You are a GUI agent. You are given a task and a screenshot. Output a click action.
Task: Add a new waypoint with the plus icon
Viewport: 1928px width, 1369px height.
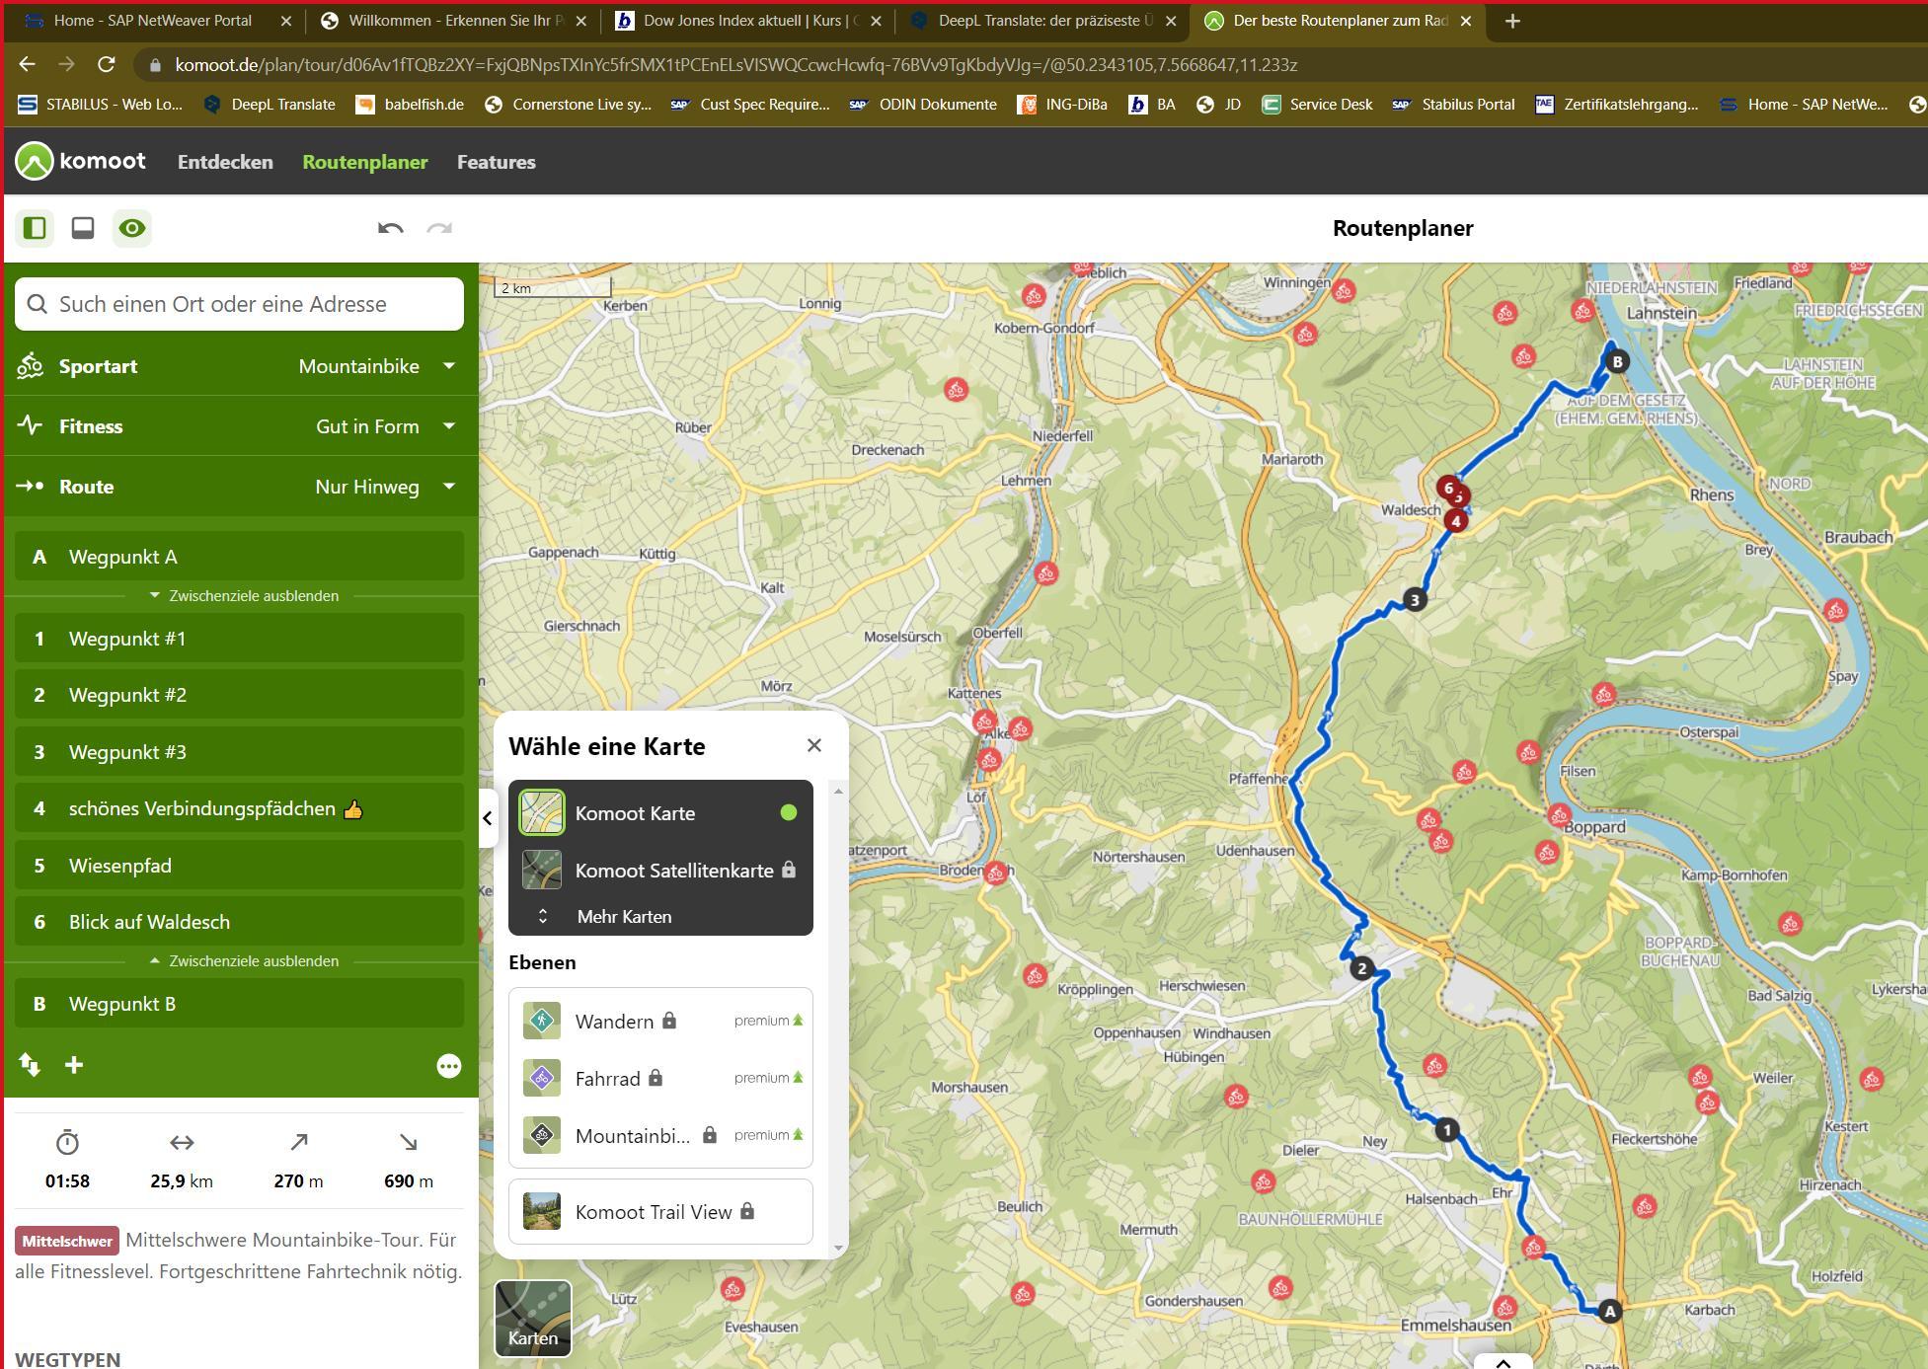(74, 1065)
